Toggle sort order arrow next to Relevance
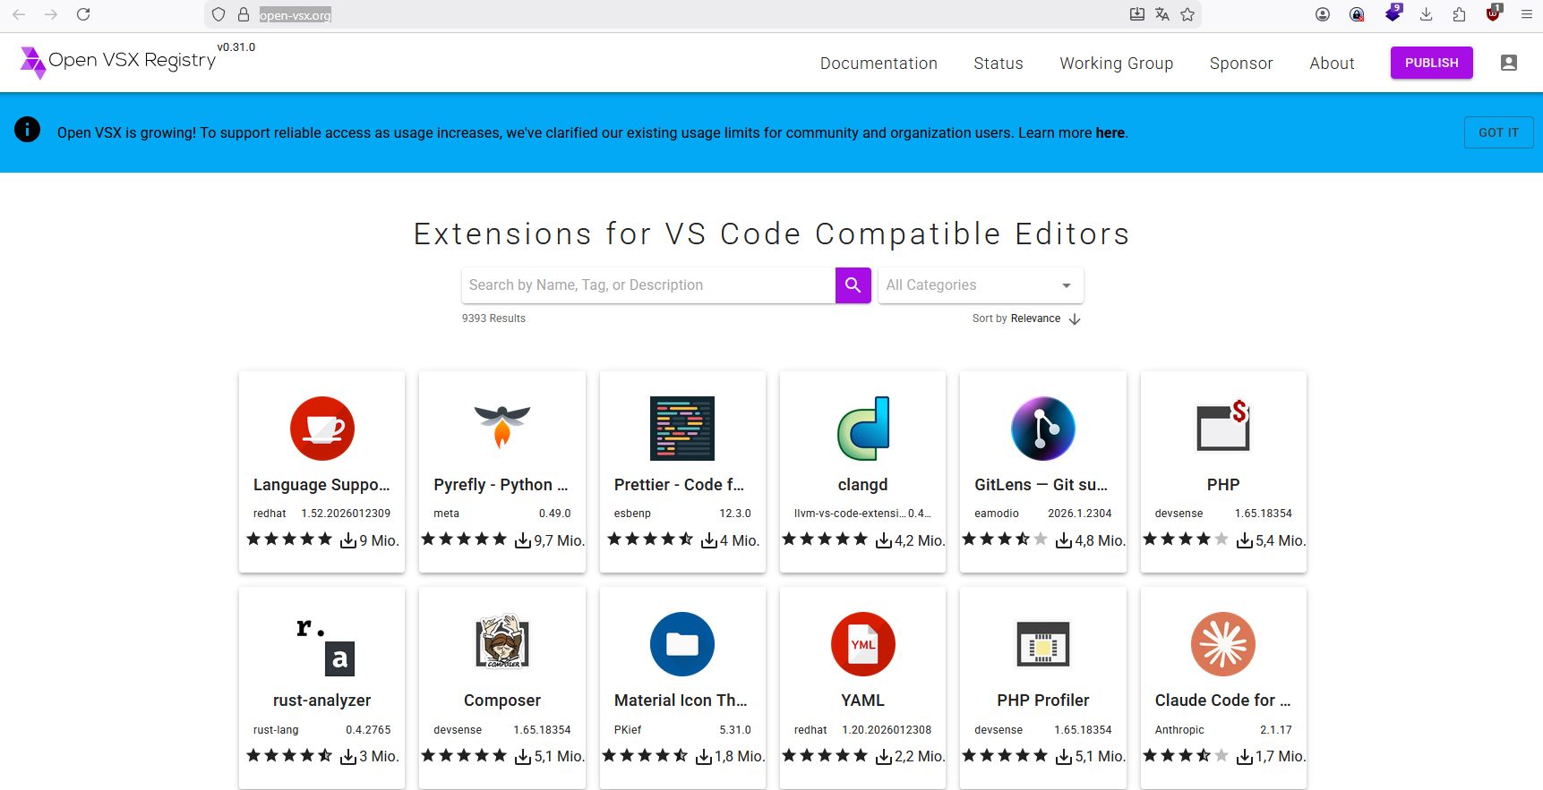 pyautogui.click(x=1075, y=319)
